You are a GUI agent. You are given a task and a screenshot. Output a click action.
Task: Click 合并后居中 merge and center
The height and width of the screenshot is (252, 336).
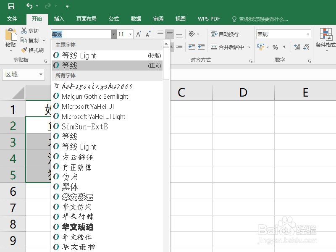pyautogui.click(x=227, y=47)
